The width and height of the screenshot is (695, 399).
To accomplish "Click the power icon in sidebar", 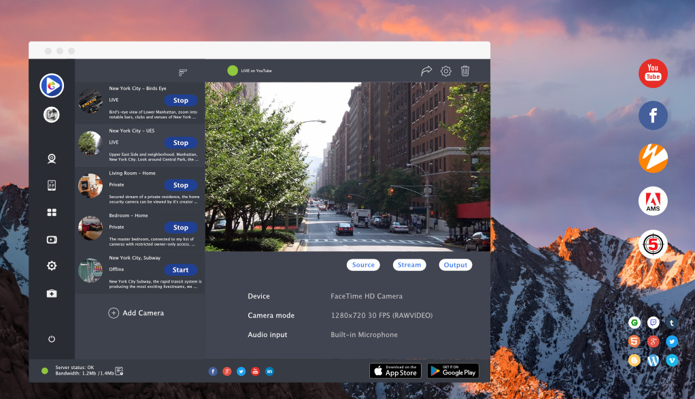I will (x=52, y=339).
